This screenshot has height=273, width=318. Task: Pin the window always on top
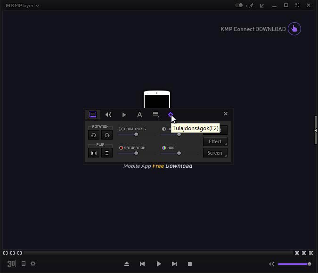pos(251,6)
